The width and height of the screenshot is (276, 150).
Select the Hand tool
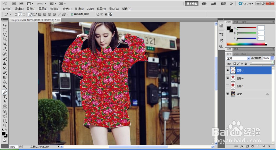click(5, 121)
